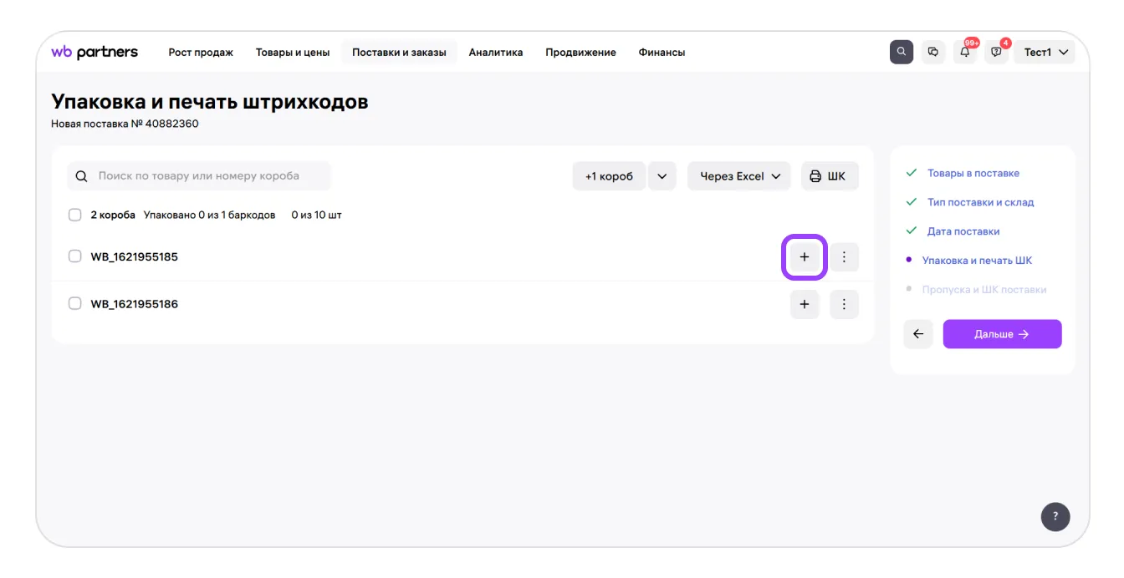
Task: Select the Пропуска и ШК поставки step
Action: click(984, 290)
